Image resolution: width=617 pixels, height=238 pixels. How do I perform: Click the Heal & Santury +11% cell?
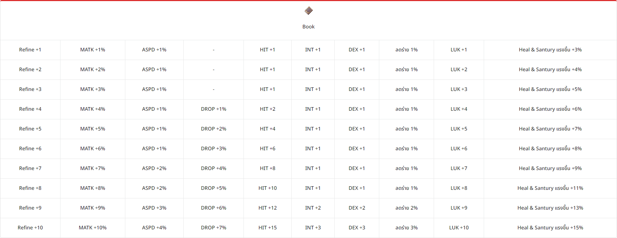click(550, 188)
